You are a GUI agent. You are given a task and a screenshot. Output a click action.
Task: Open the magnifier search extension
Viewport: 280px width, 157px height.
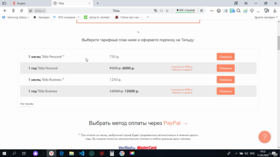coord(238,10)
